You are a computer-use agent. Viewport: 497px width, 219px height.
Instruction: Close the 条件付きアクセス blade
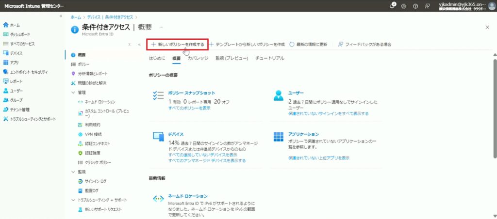click(x=487, y=27)
